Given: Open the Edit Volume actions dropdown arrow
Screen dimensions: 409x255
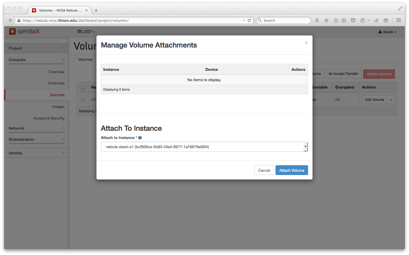Looking at the screenshot, I should [391, 100].
